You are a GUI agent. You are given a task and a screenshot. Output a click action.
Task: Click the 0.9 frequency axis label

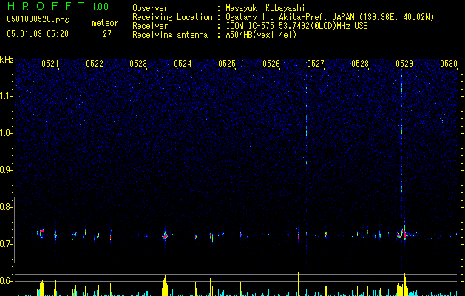click(x=6, y=170)
